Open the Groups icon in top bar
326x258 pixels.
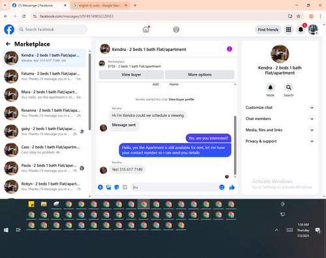(x=176, y=29)
